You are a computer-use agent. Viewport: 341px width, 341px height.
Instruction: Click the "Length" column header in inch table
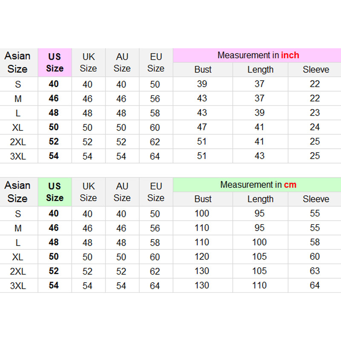[x=260, y=70]
